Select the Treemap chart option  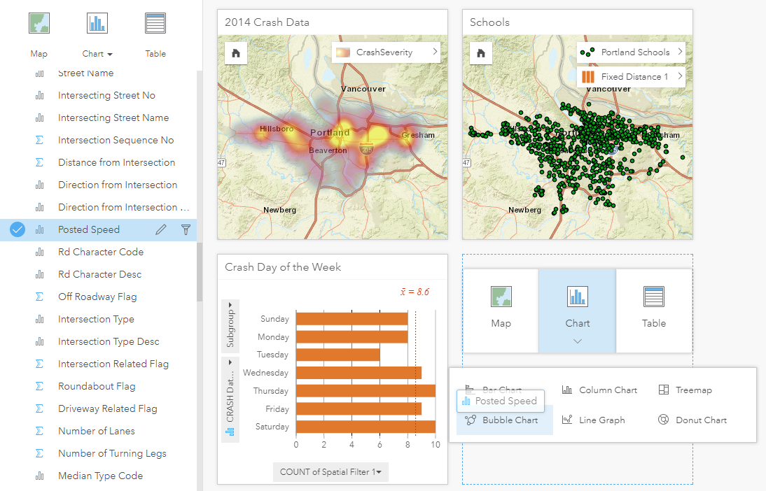coord(685,390)
